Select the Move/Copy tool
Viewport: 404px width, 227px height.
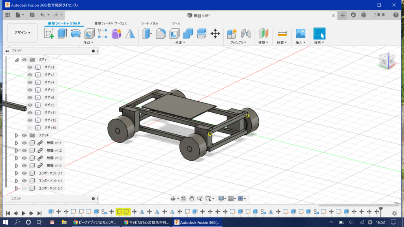[x=215, y=33]
